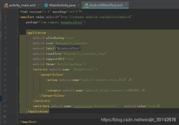Click line number 1 in the gutter
Image resolution: width=179 pixels, height=125 pixels.
[x=5, y=12]
